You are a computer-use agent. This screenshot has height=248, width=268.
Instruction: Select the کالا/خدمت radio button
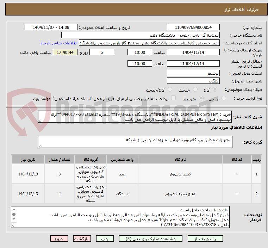tap(170, 89)
